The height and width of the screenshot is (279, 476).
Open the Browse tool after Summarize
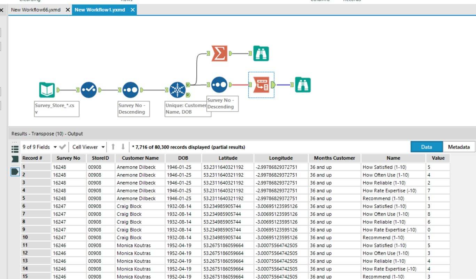[261, 54]
